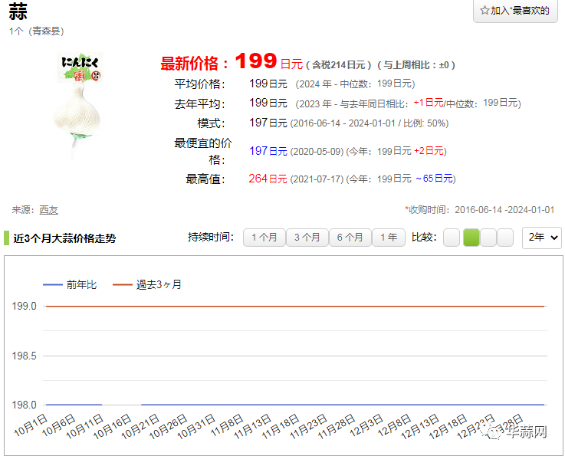Select the 6 个月 duration button
This screenshot has width=565, height=456.
pyautogui.click(x=350, y=238)
